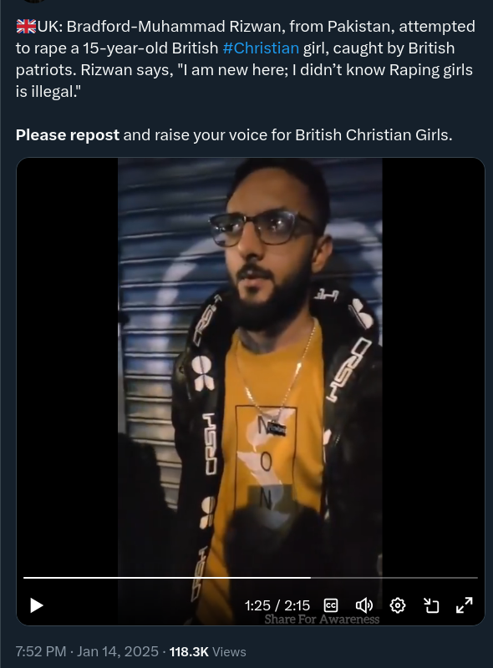Toggle closed captions on the video
The image size is (493, 668).
pyautogui.click(x=331, y=605)
